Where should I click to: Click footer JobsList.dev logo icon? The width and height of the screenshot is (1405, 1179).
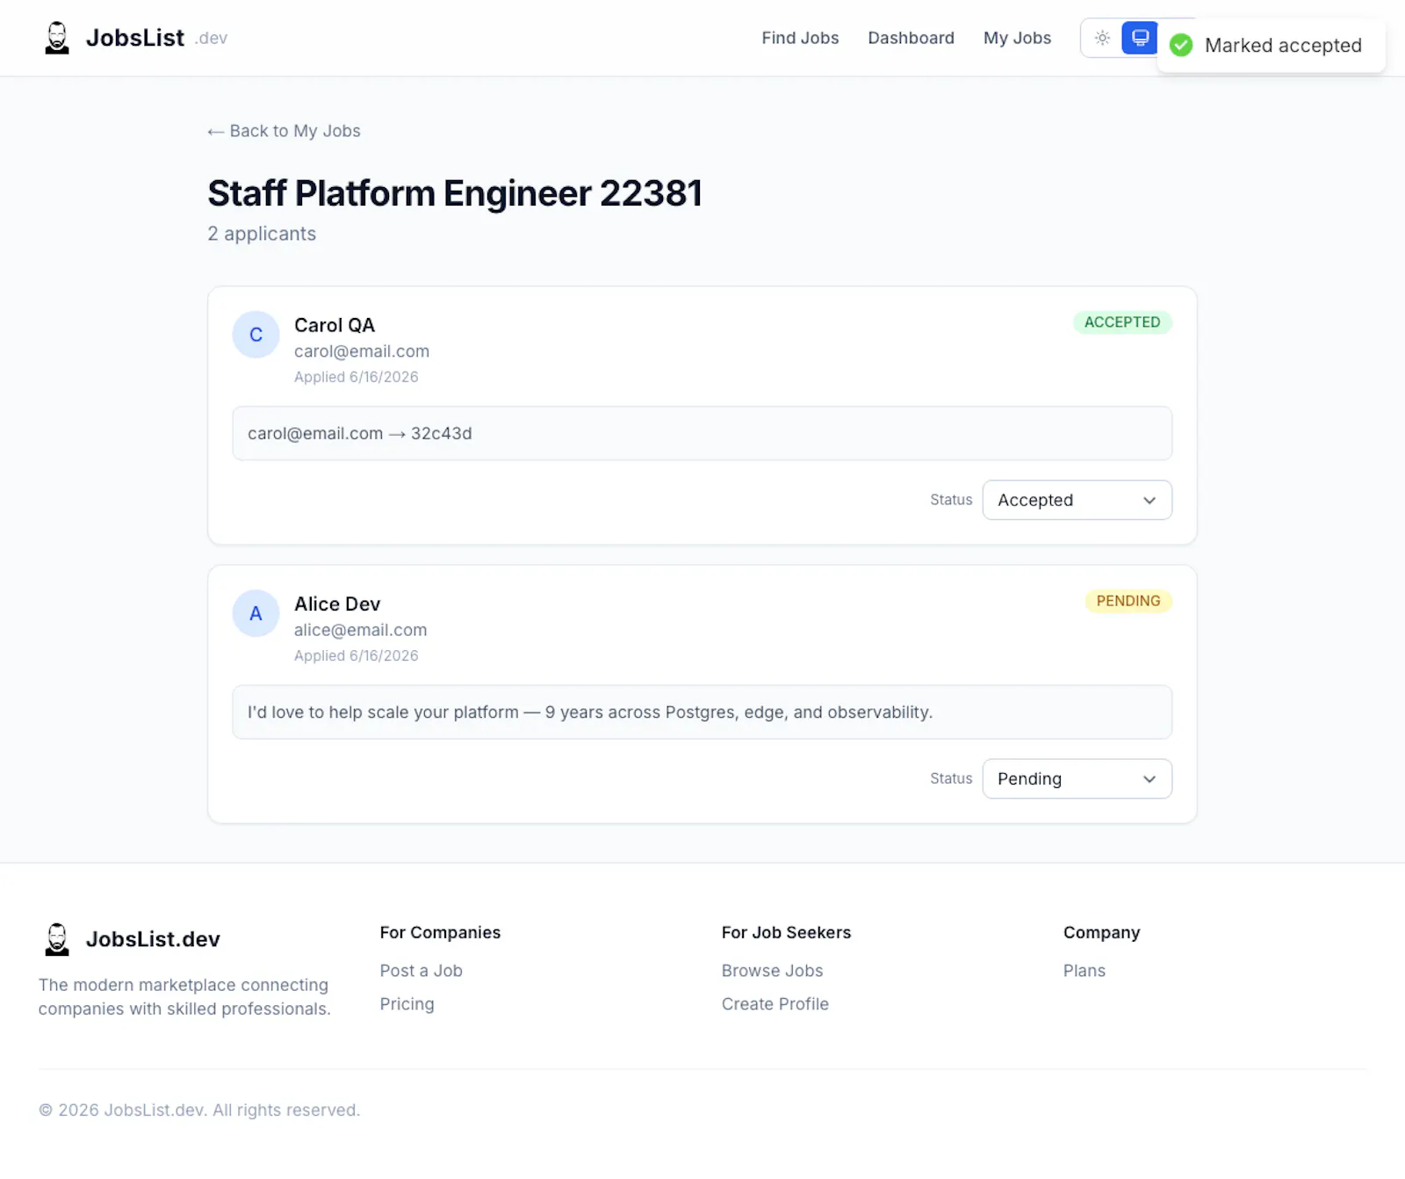click(x=57, y=939)
